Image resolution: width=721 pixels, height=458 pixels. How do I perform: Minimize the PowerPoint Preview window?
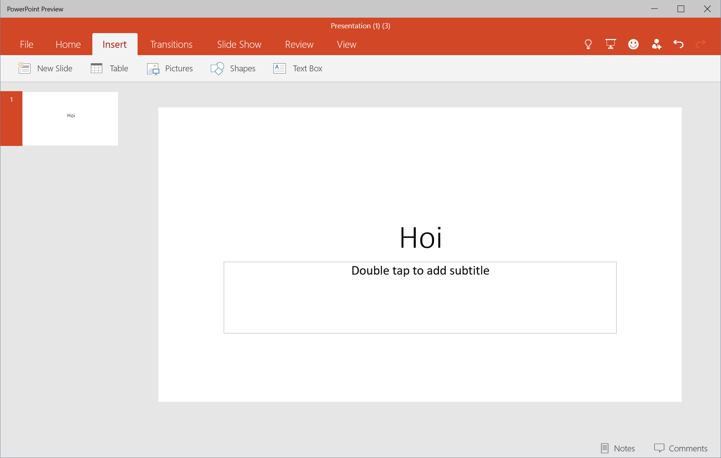tap(654, 9)
